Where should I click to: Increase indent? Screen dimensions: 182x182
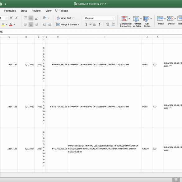[50, 24]
